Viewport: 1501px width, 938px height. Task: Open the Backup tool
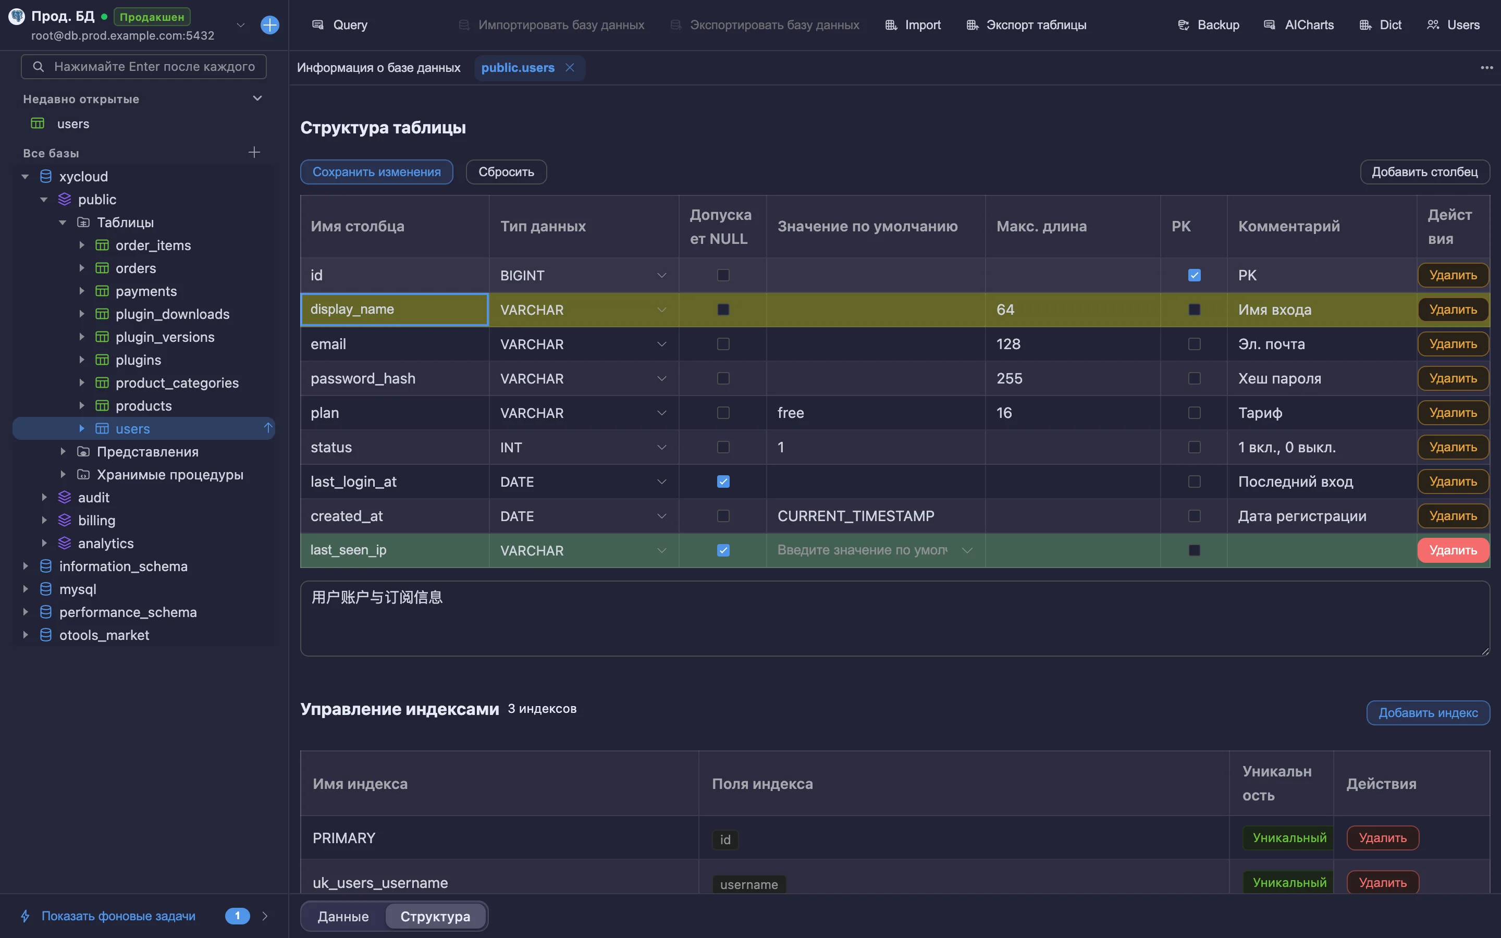pos(1208,25)
